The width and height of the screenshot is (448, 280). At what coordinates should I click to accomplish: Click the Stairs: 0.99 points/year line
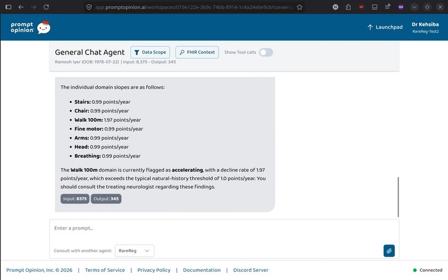(x=102, y=102)
